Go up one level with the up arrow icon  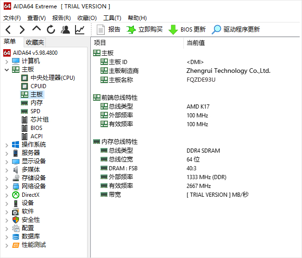pos(37,29)
